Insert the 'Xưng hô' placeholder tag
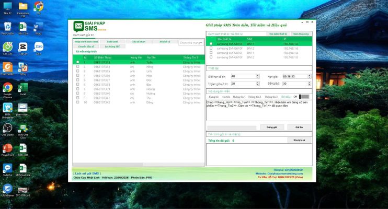 coord(213,97)
